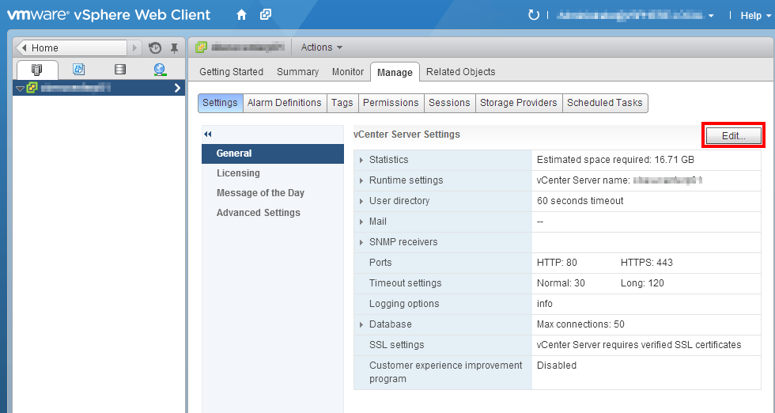Click vCenter object icon in title bar

pyautogui.click(x=201, y=47)
